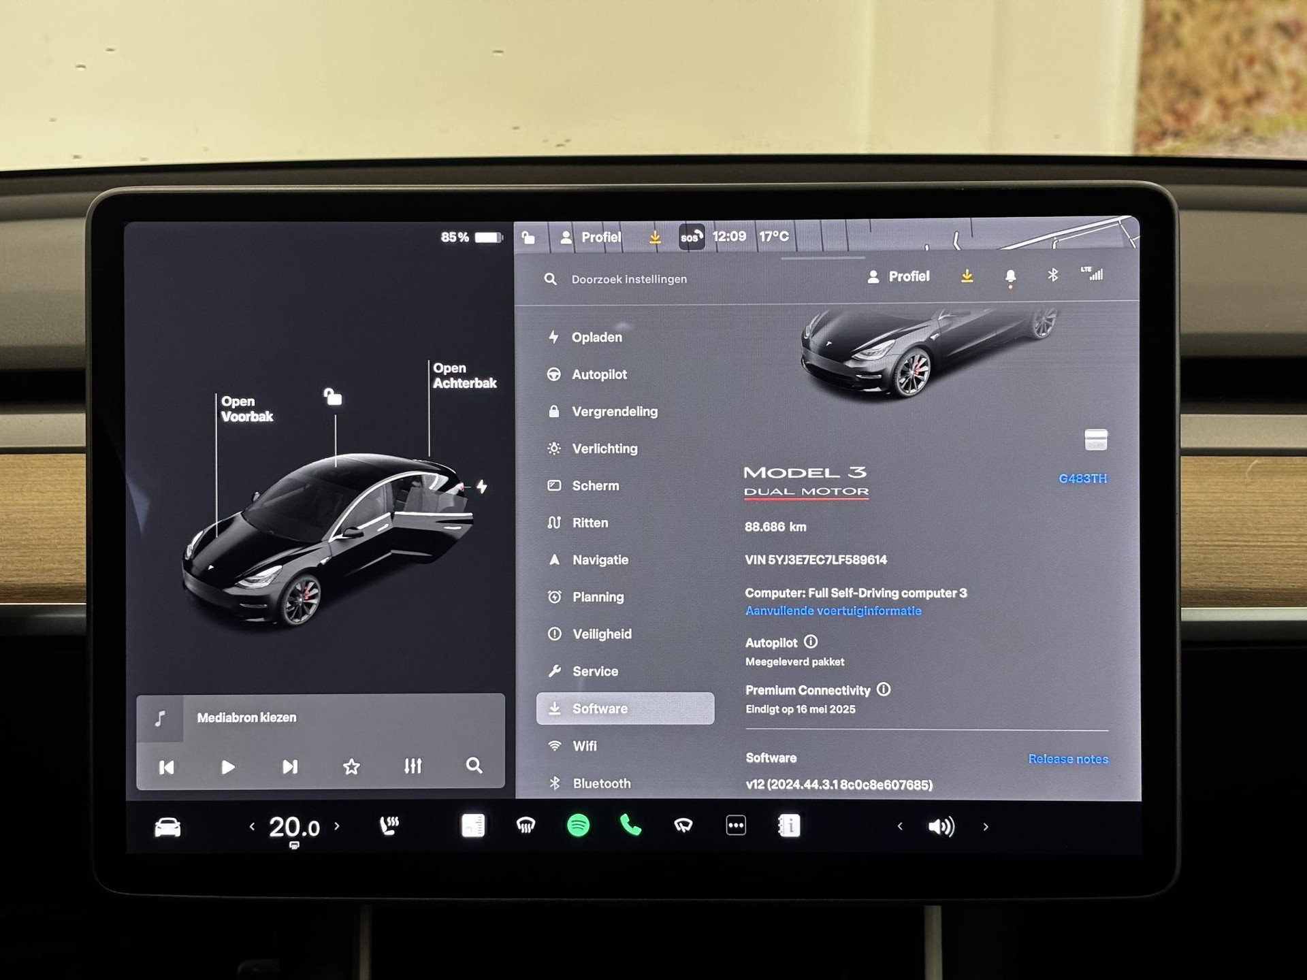Open all apps with the three-dot icon
1307x980 pixels.
pos(736,826)
